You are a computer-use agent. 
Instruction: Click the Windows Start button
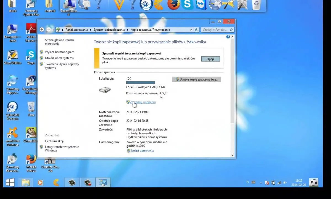10,182
